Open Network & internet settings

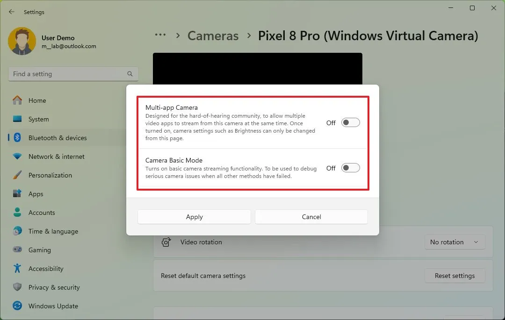pyautogui.click(x=67, y=156)
